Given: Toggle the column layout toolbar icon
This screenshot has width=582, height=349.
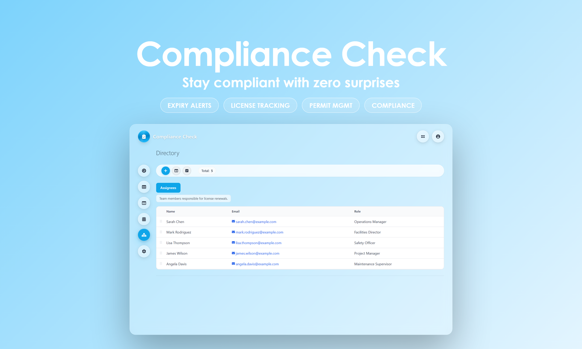Looking at the screenshot, I should 176,171.
